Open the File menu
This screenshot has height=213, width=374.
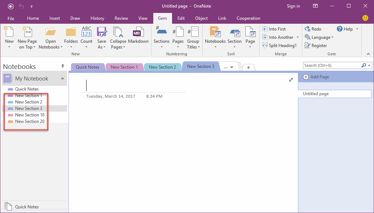tap(11, 18)
